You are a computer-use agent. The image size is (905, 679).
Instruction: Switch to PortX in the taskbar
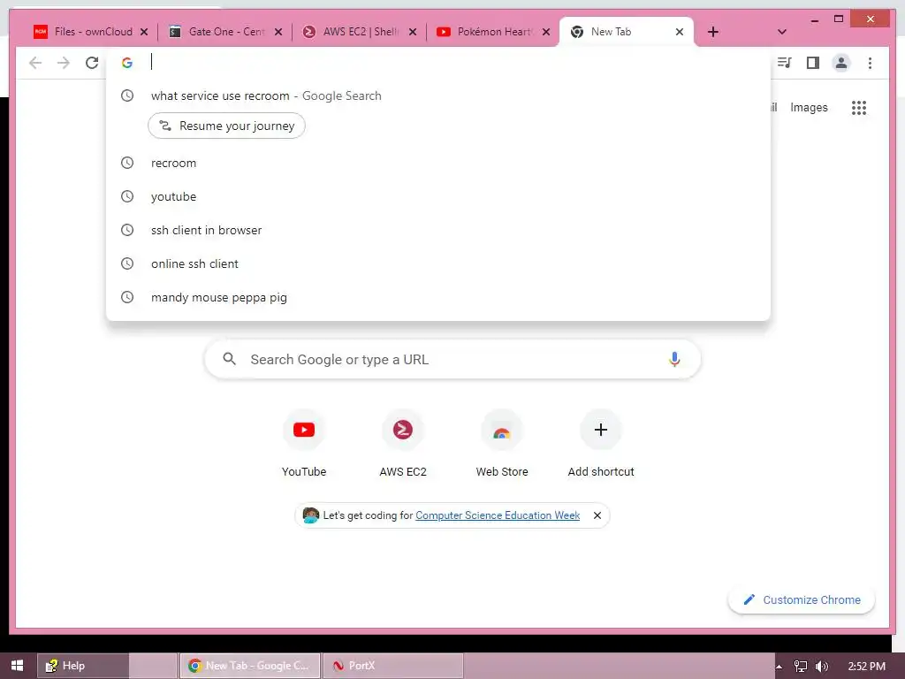coord(393,666)
